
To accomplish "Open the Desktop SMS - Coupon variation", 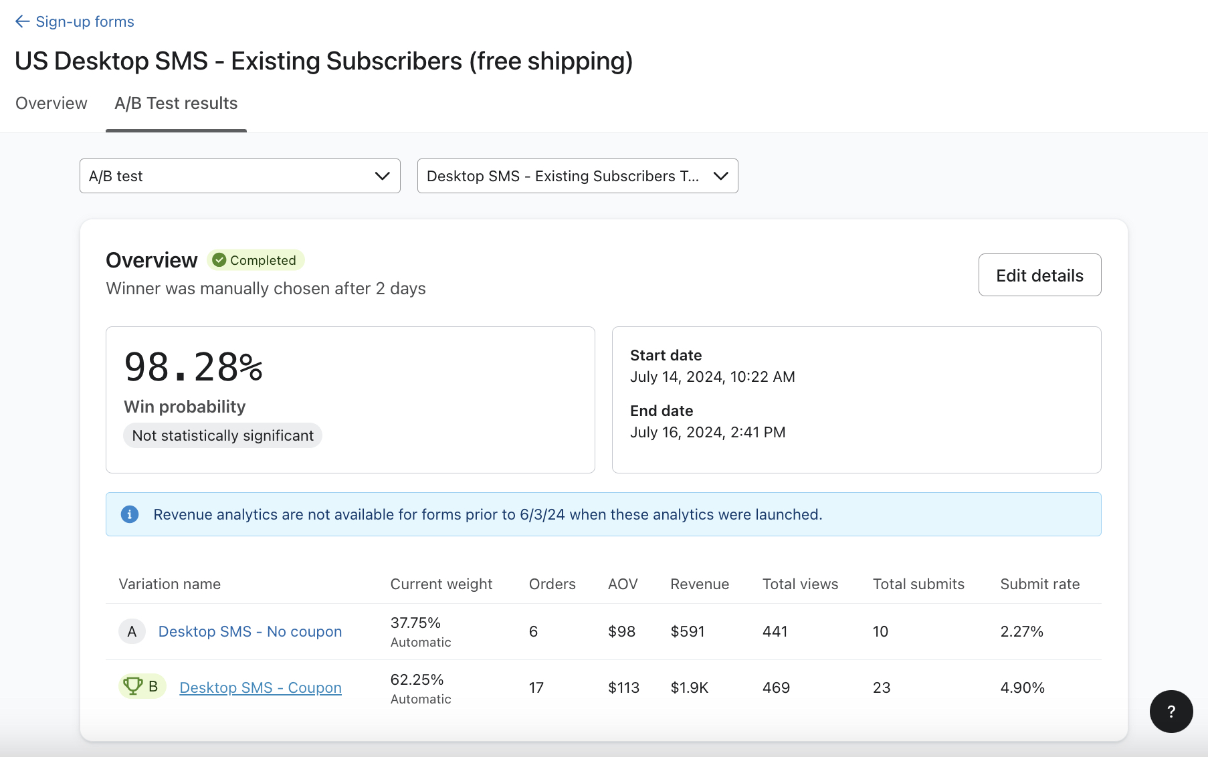I will click(260, 687).
